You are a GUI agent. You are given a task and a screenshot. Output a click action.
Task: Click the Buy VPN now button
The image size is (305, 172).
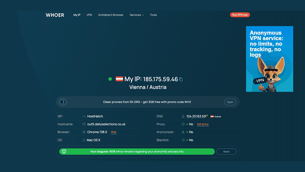pos(240,15)
